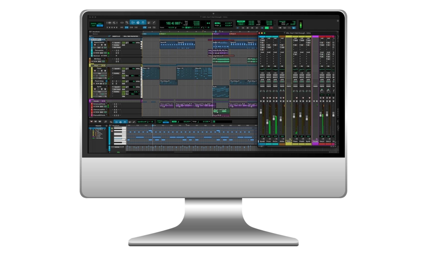Click the AUTO button on the Piano mixer channel
This screenshot has width=427, height=256.
coord(295,80)
